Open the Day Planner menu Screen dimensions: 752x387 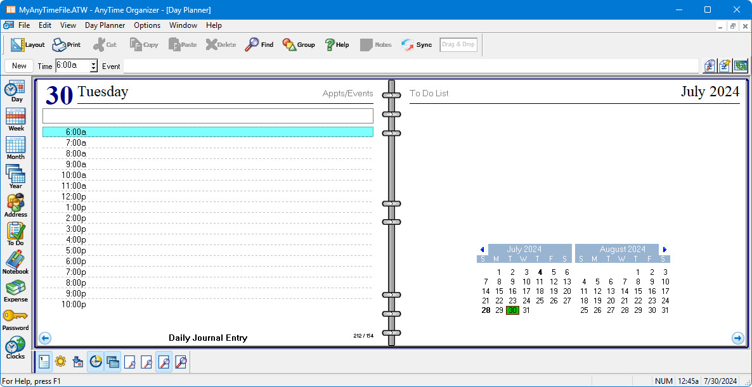pos(105,25)
